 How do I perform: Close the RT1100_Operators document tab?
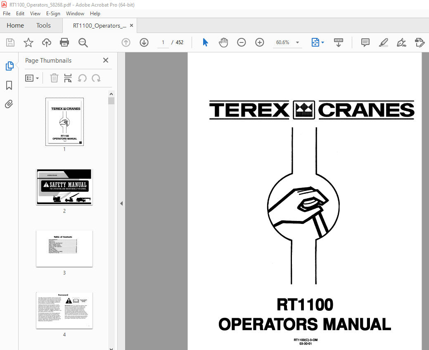click(x=132, y=26)
